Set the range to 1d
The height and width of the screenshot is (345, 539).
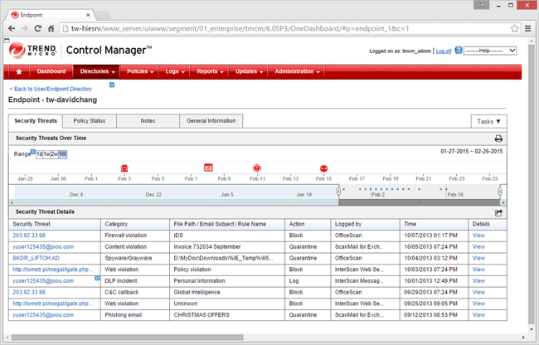[39, 154]
